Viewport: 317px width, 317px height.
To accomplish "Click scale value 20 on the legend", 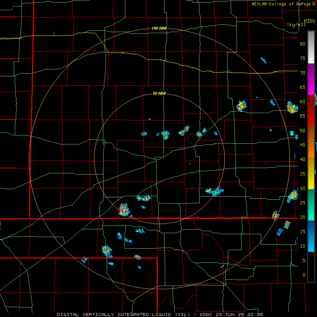I will coord(303,217).
